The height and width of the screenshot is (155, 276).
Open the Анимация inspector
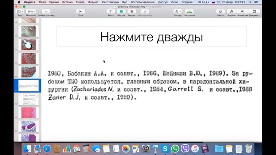(242, 12)
